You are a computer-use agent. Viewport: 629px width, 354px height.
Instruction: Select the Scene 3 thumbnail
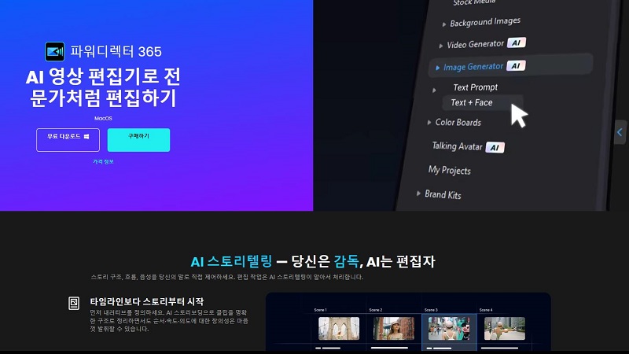coord(449,328)
